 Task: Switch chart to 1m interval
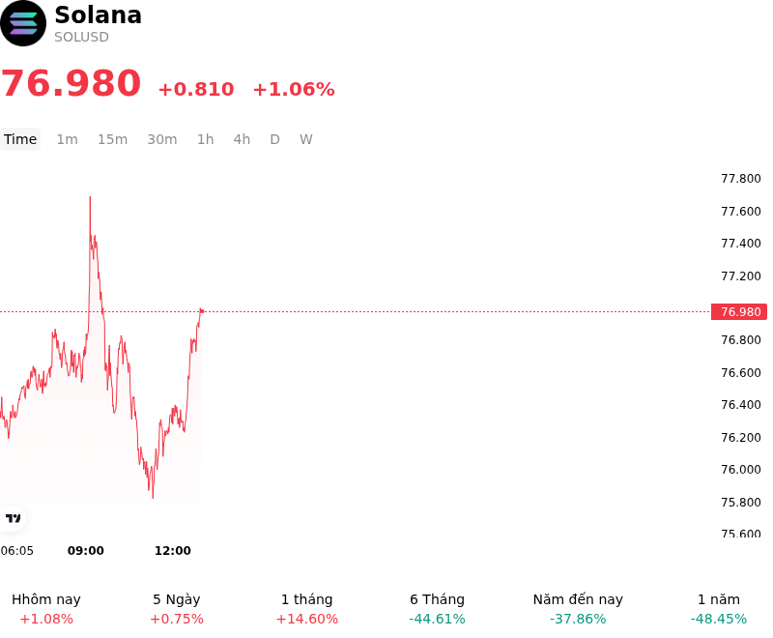tap(67, 139)
